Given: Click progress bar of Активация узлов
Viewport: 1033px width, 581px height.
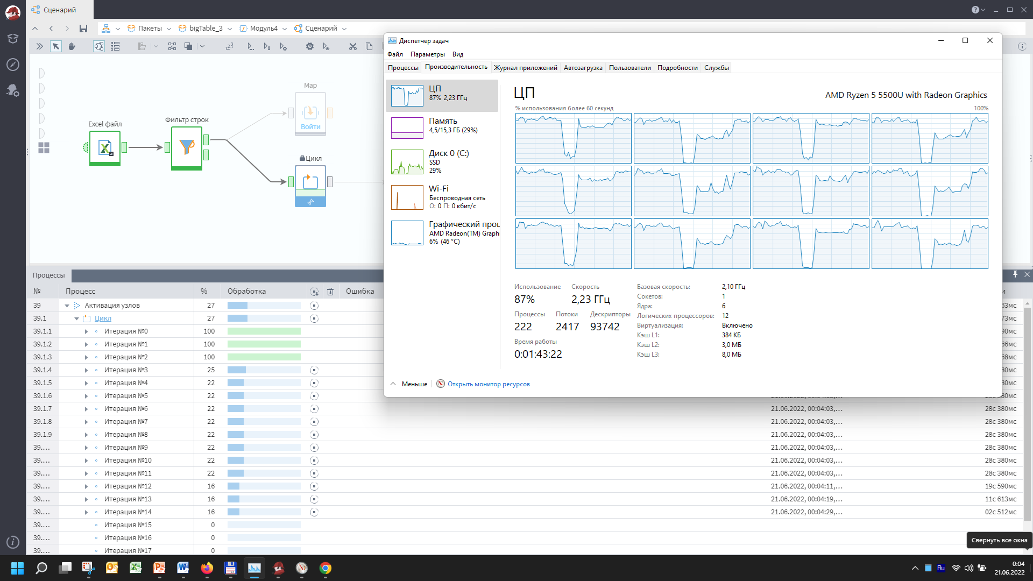Looking at the screenshot, I should (x=264, y=306).
